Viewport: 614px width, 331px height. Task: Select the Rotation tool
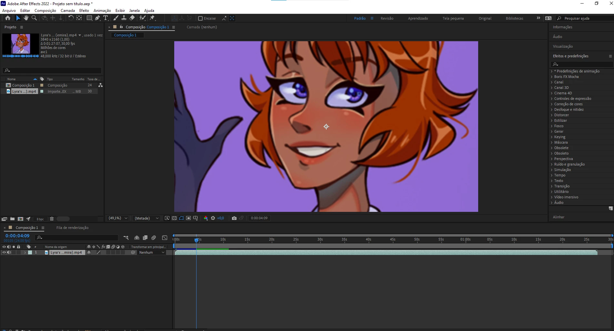pyautogui.click(x=71, y=18)
